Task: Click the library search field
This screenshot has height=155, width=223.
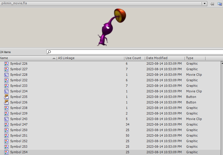Action: click(x=134, y=52)
